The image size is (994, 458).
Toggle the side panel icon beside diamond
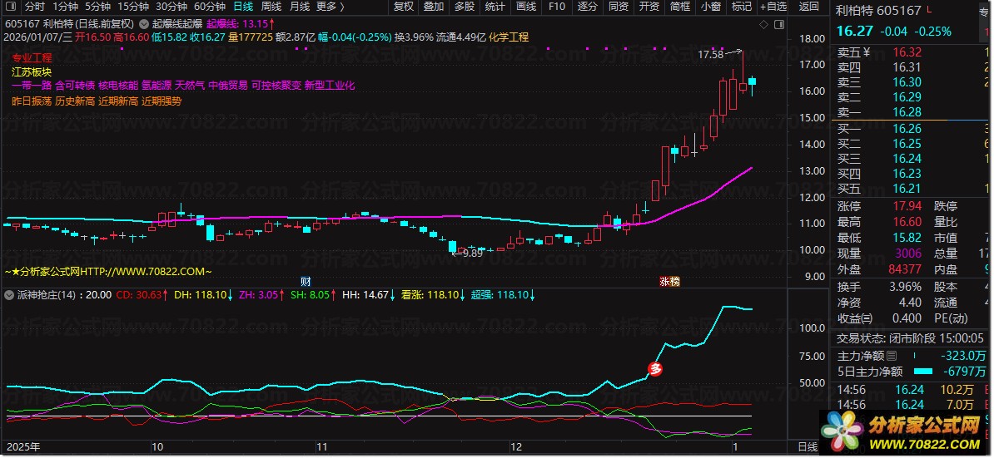778,24
